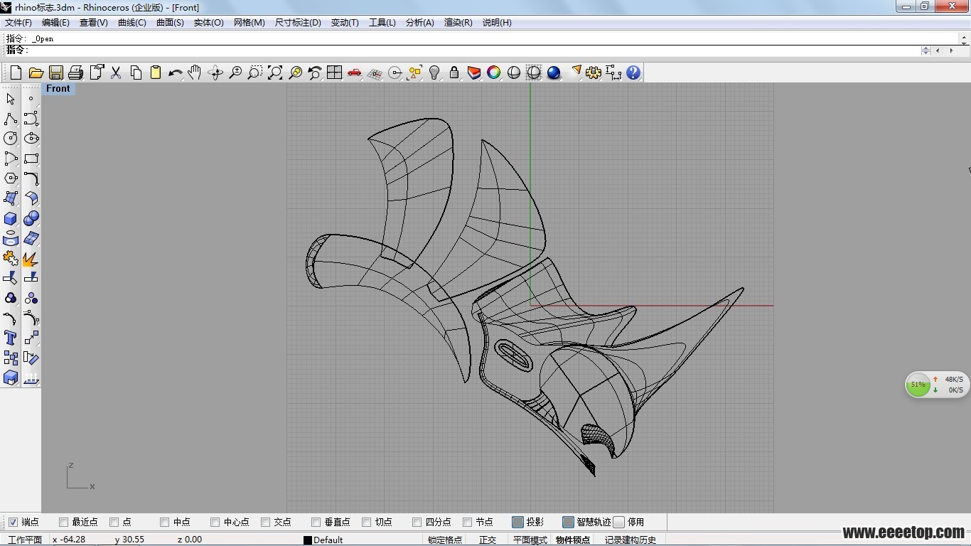This screenshot has width=971, height=546.
Task: Click the Boolean union spheres icon
Action: point(31,218)
